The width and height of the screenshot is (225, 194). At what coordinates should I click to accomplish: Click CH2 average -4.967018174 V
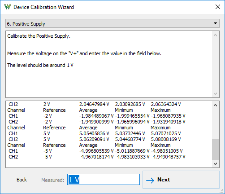(x=96, y=157)
